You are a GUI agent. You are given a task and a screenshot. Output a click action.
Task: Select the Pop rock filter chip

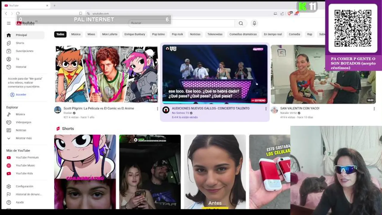tap(178, 34)
